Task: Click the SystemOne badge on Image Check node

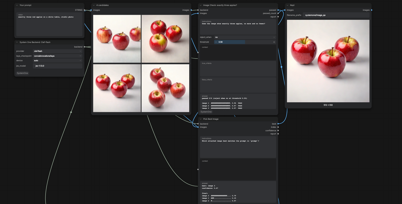Action: [206, 112]
